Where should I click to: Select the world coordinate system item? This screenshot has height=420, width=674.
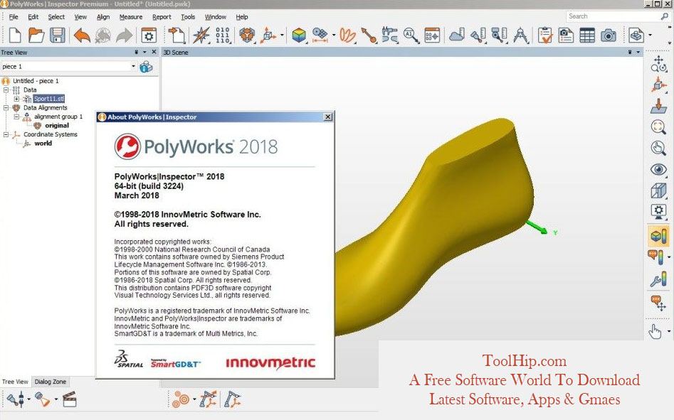[x=43, y=144]
